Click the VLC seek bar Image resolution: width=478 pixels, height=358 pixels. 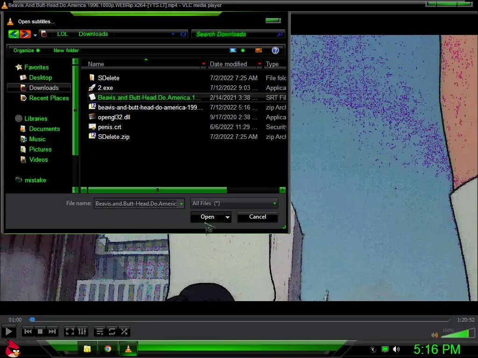239,320
